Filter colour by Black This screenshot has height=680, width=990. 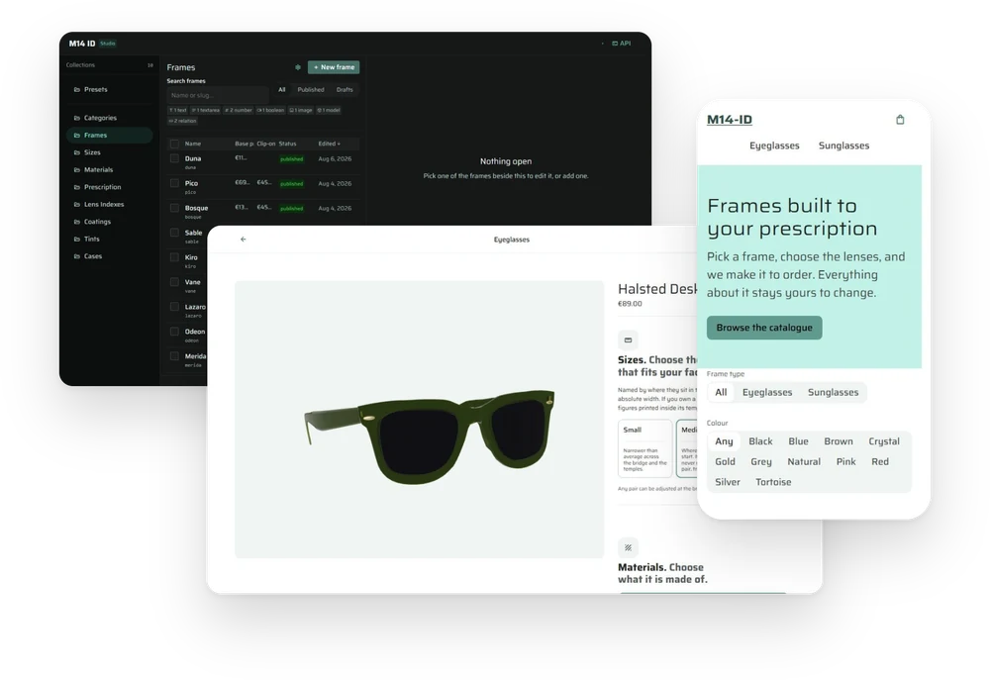(760, 441)
